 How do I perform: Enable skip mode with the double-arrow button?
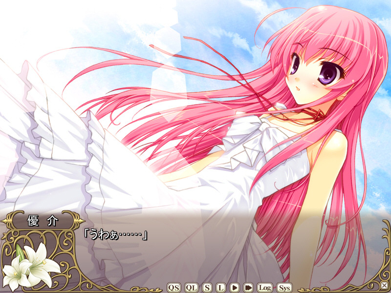[x=248, y=288]
